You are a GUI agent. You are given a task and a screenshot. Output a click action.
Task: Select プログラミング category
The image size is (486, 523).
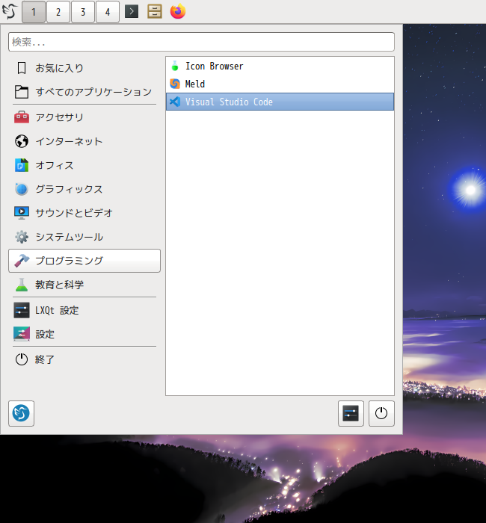[x=84, y=261]
